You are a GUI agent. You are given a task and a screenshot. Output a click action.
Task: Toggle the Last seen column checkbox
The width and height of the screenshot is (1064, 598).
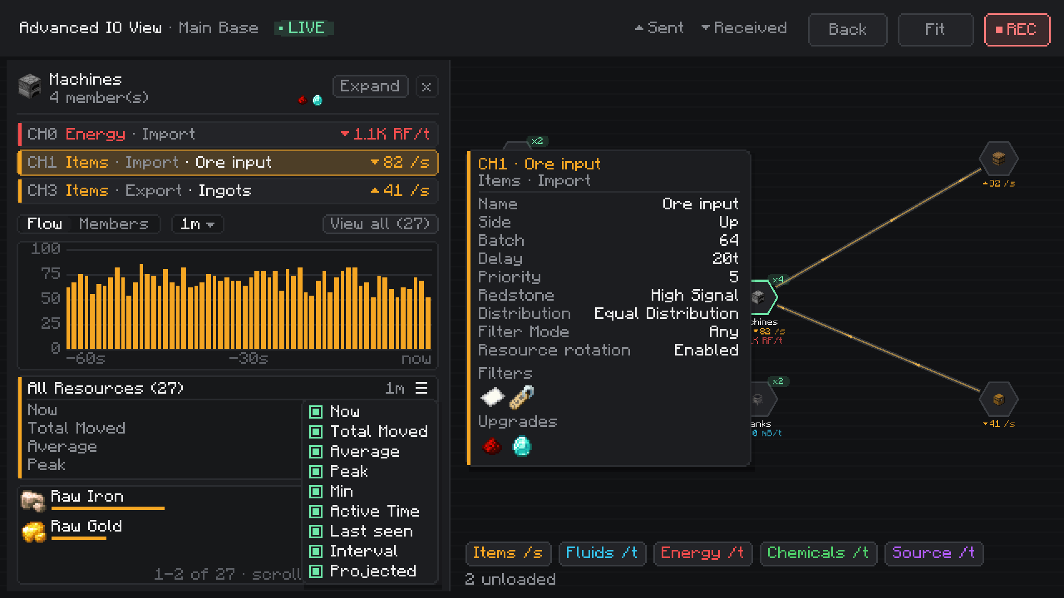pyautogui.click(x=316, y=532)
